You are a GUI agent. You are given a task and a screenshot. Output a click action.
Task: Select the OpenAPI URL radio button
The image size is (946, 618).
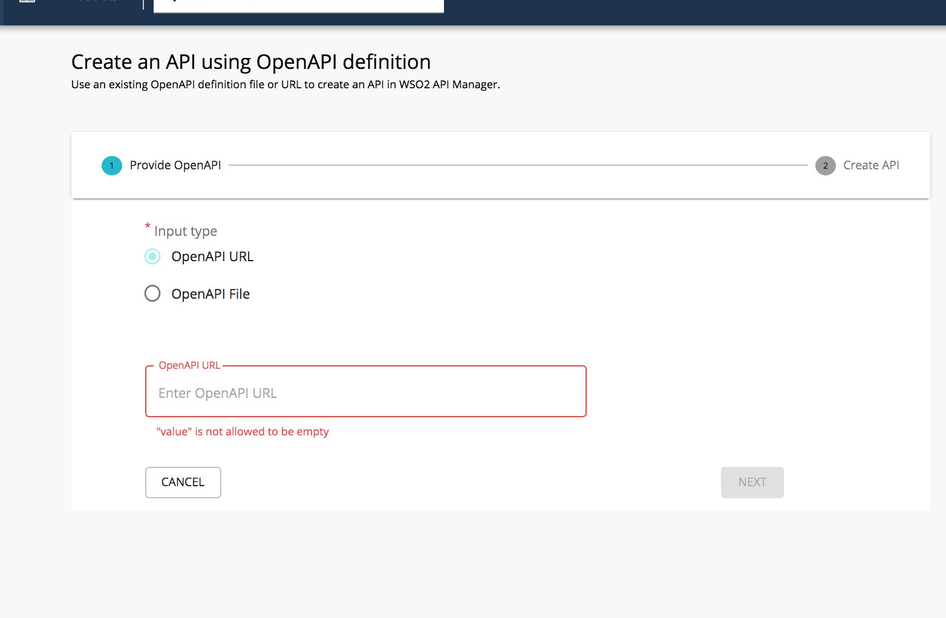(152, 256)
